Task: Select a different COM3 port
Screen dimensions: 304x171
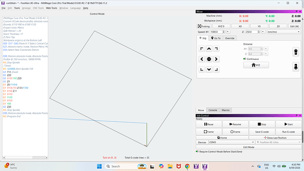Action: click(231, 142)
